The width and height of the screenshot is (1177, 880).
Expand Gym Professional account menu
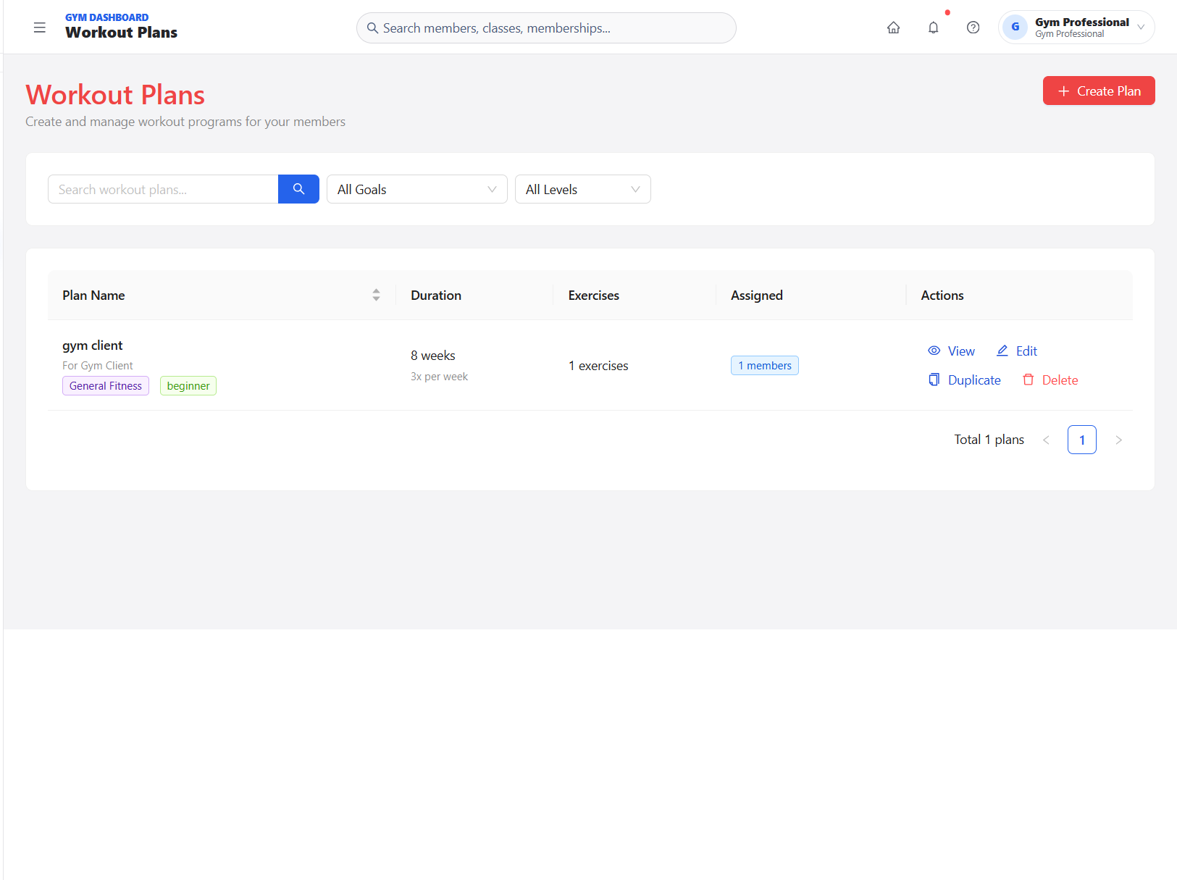pos(1076,28)
